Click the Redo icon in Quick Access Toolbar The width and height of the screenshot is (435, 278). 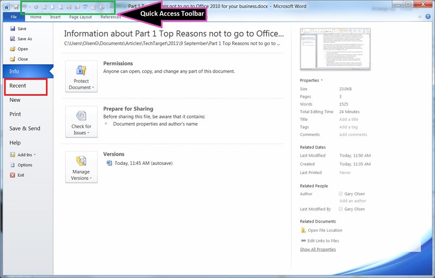(36, 7)
